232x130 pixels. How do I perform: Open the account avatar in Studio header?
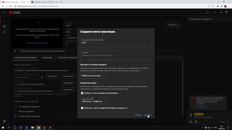coord(227,12)
